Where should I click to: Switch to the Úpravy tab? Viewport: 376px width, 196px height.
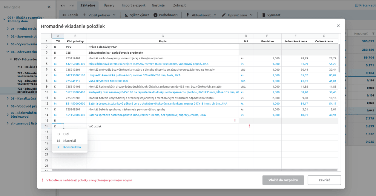pyautogui.click(x=109, y=5)
